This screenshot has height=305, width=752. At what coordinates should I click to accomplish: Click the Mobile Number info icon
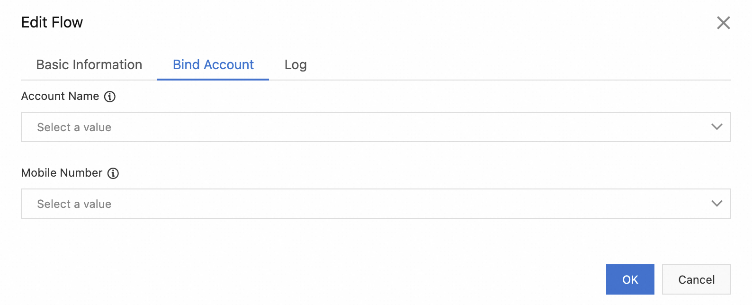point(113,173)
